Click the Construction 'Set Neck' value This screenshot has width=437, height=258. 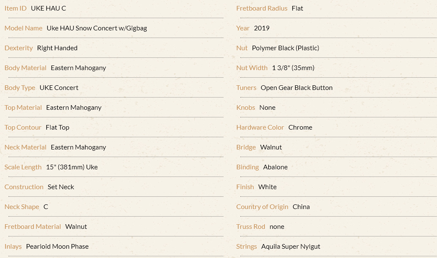pos(61,187)
